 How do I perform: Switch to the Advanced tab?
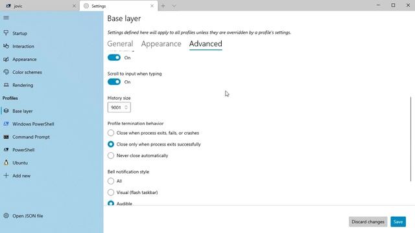click(206, 43)
